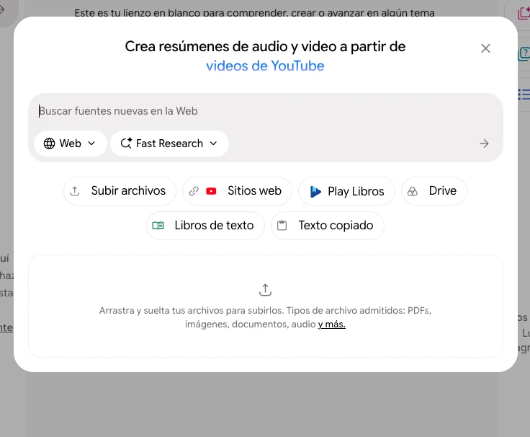Open the Fast Research mode dropdown
The width and height of the screenshot is (530, 437).
[x=169, y=144]
